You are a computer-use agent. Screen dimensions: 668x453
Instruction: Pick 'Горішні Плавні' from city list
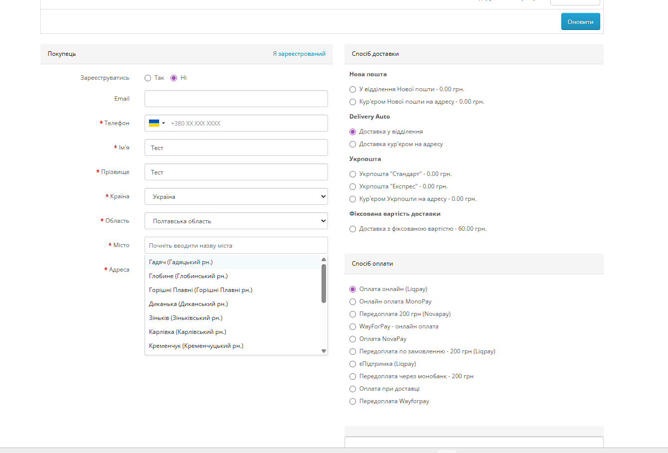[x=233, y=290]
